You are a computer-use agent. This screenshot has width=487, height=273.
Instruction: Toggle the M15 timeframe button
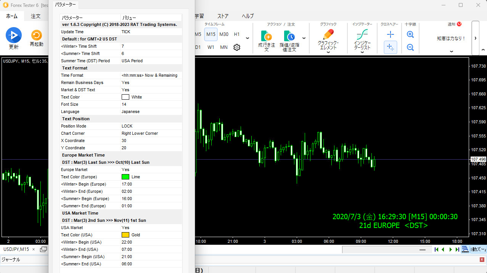click(x=211, y=34)
